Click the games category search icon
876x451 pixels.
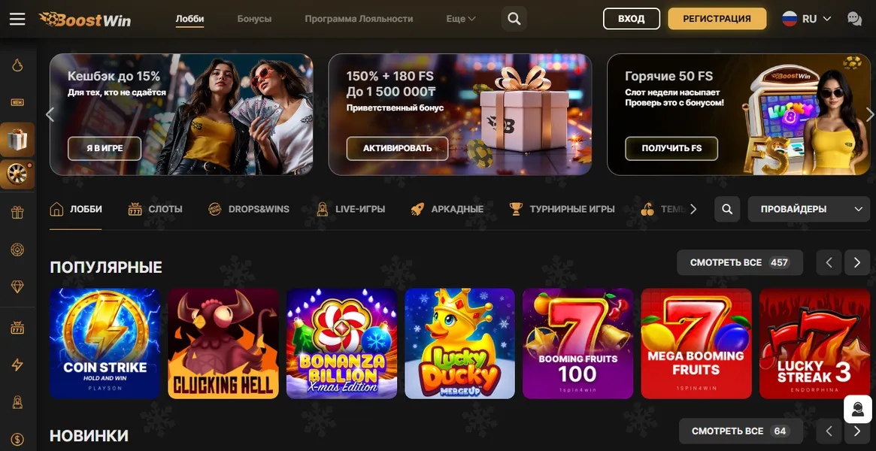pyautogui.click(x=727, y=209)
